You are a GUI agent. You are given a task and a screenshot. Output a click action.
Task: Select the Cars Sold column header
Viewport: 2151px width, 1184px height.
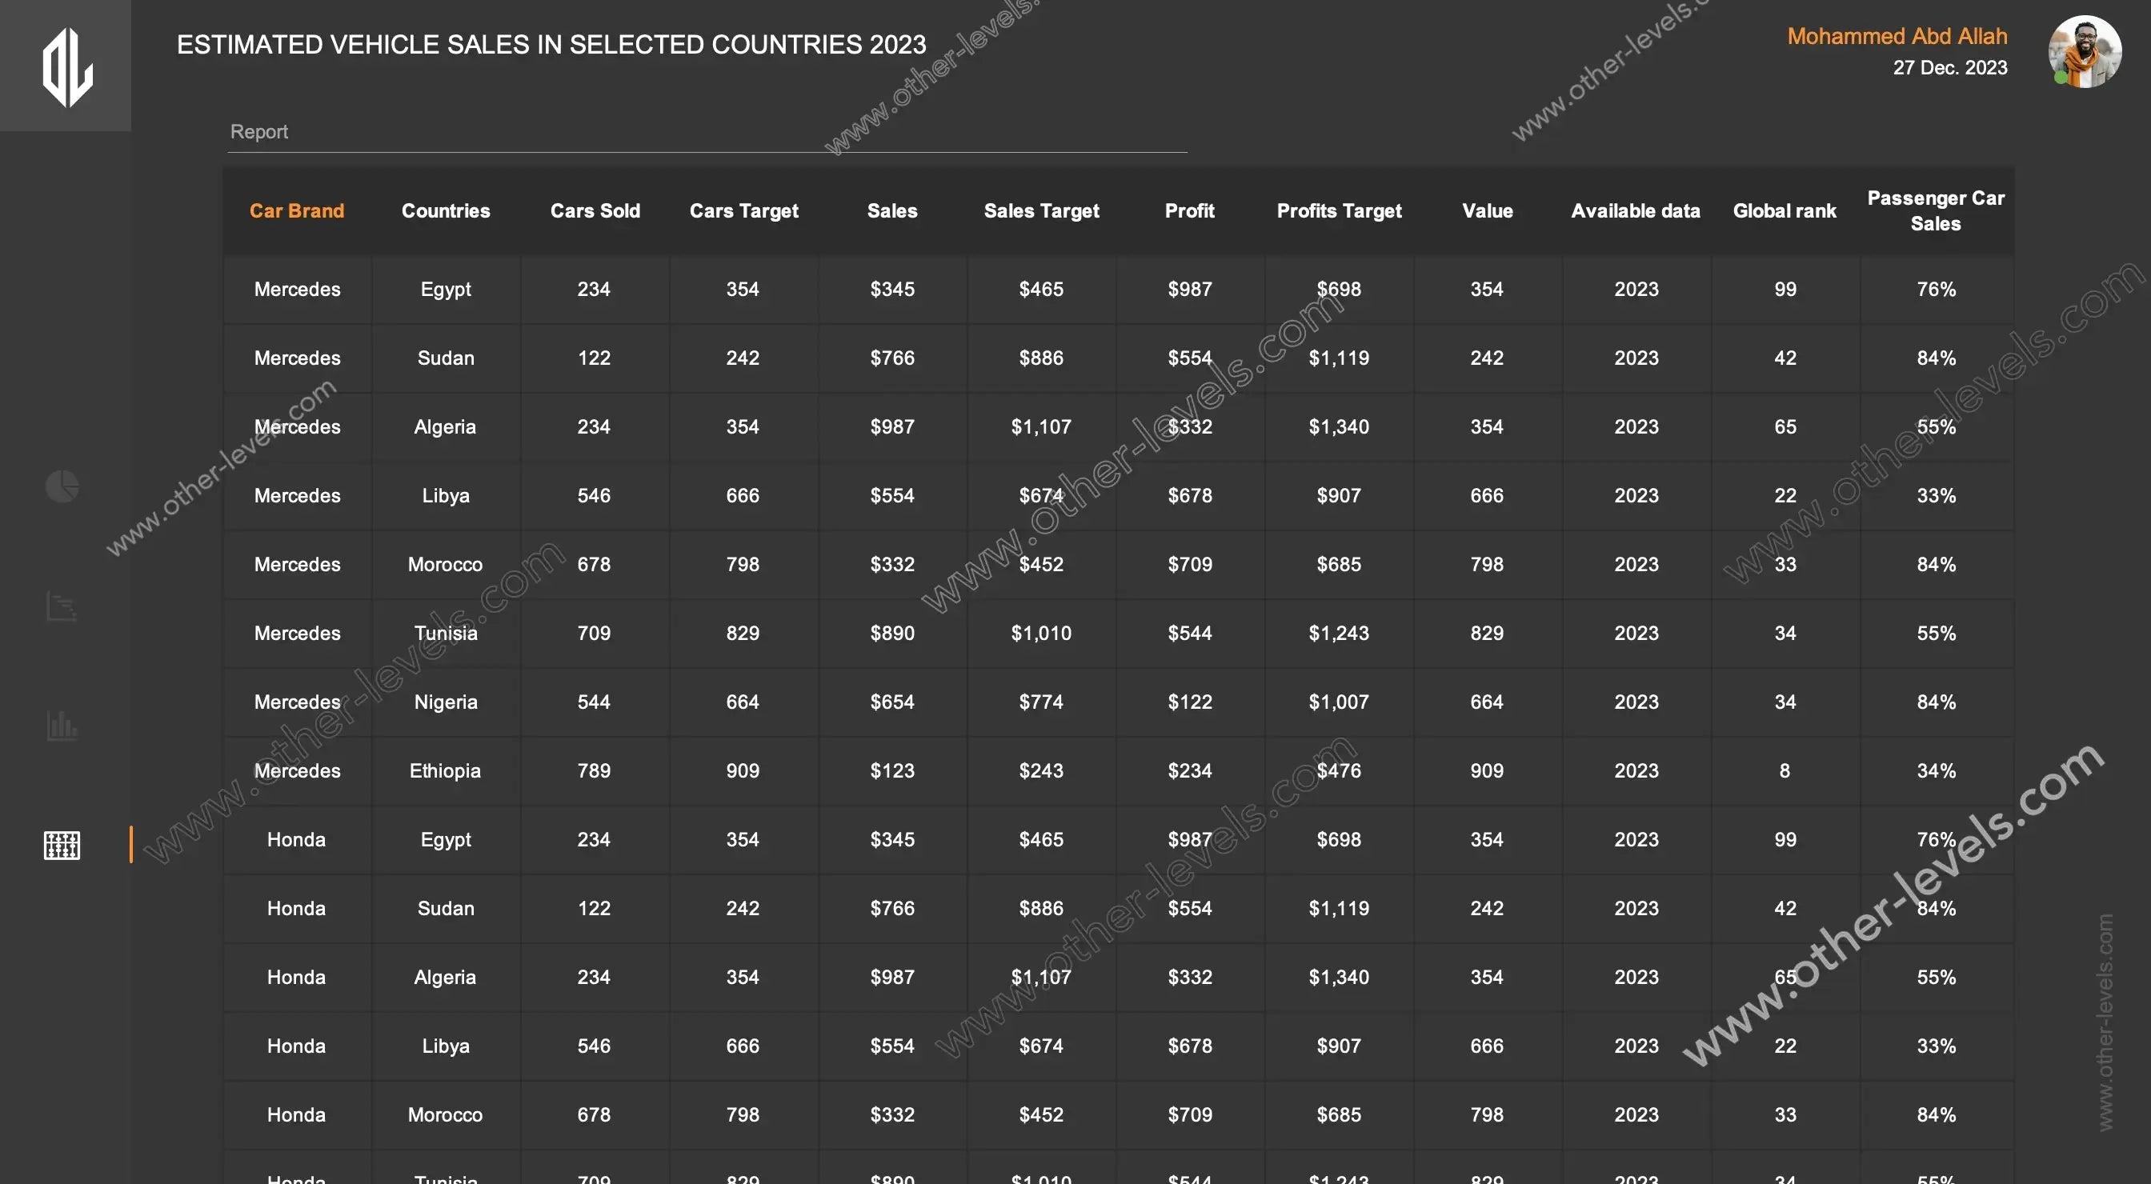[595, 210]
